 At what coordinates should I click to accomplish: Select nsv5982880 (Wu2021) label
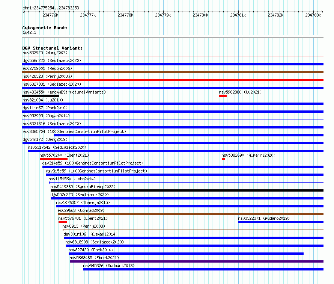(x=240, y=92)
